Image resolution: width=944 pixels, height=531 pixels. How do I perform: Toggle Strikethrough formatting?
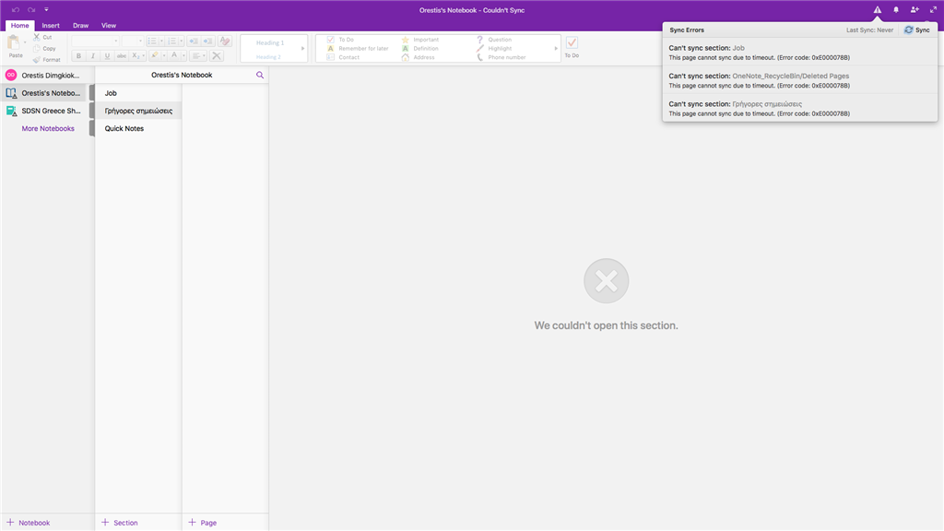122,56
